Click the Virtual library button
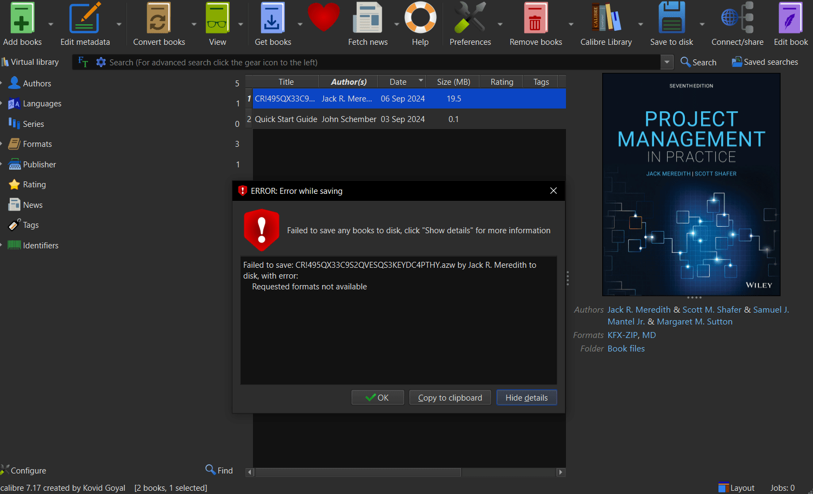 pos(30,62)
